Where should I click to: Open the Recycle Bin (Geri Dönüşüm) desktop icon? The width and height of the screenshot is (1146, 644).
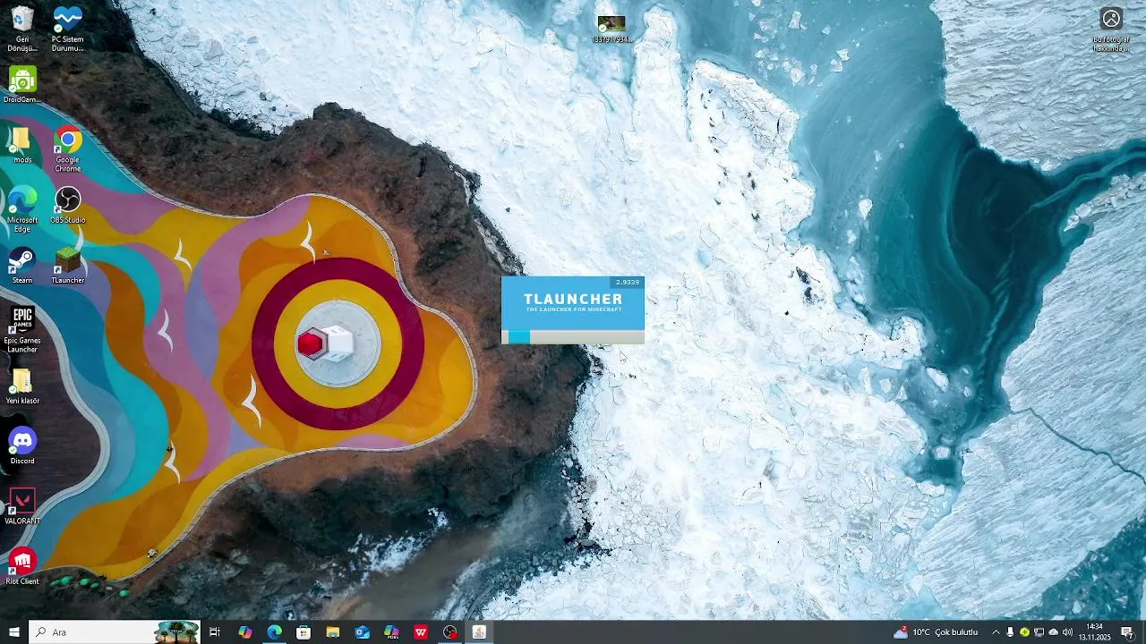[x=22, y=29]
